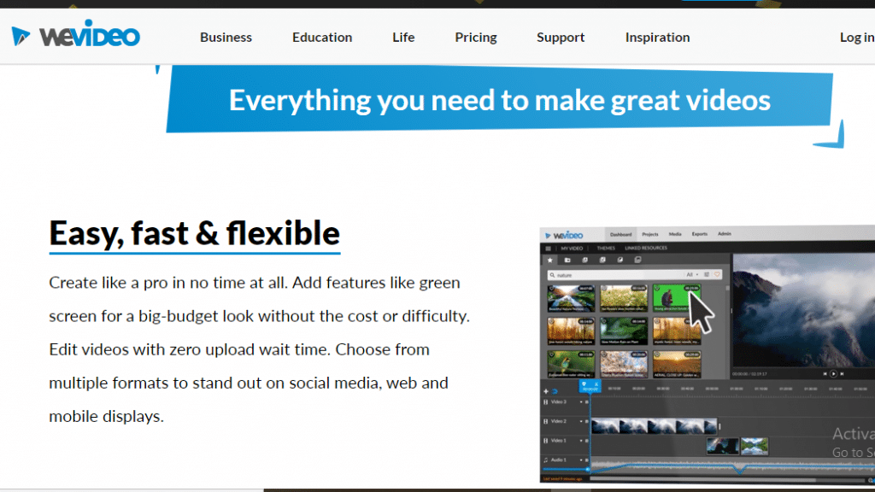Click the plus add-track icon on timeline
Image resolution: width=875 pixels, height=492 pixels.
(546, 391)
